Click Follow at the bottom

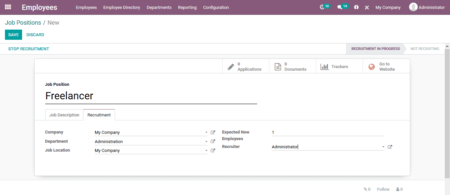pyautogui.click(x=383, y=189)
